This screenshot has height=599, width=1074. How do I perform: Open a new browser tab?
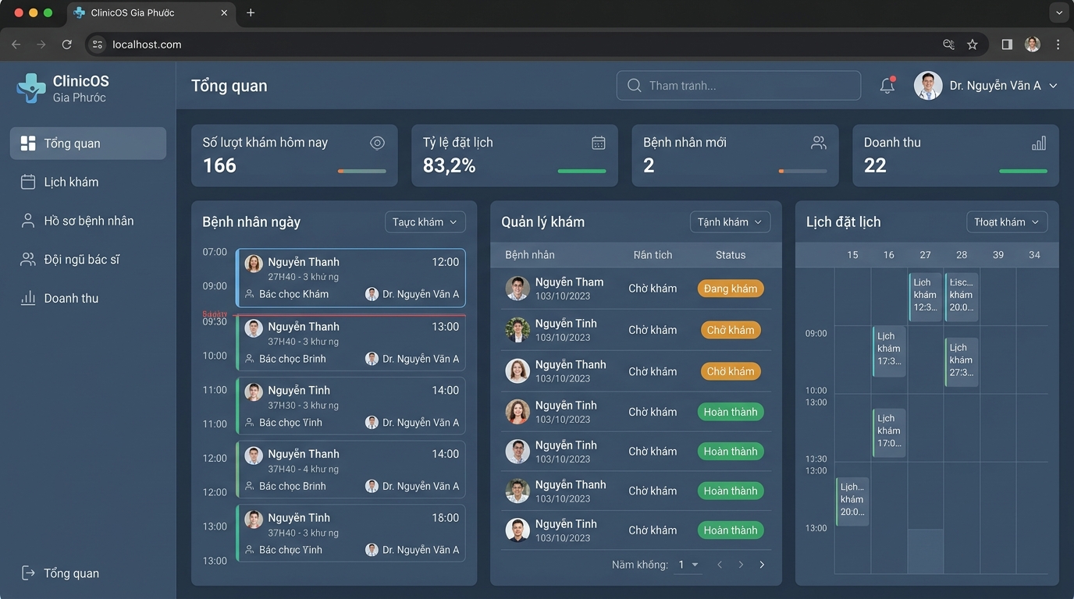tap(251, 12)
